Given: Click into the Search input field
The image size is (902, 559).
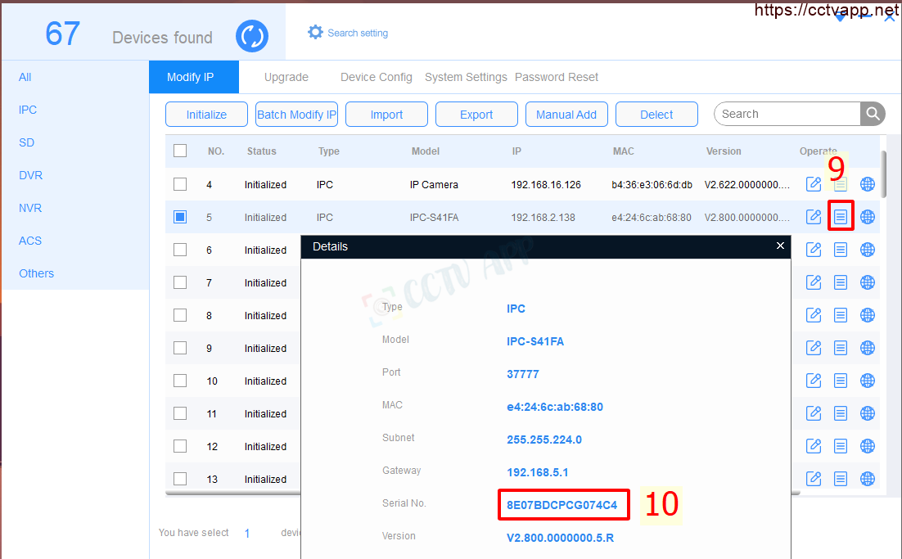Looking at the screenshot, I should [x=786, y=114].
